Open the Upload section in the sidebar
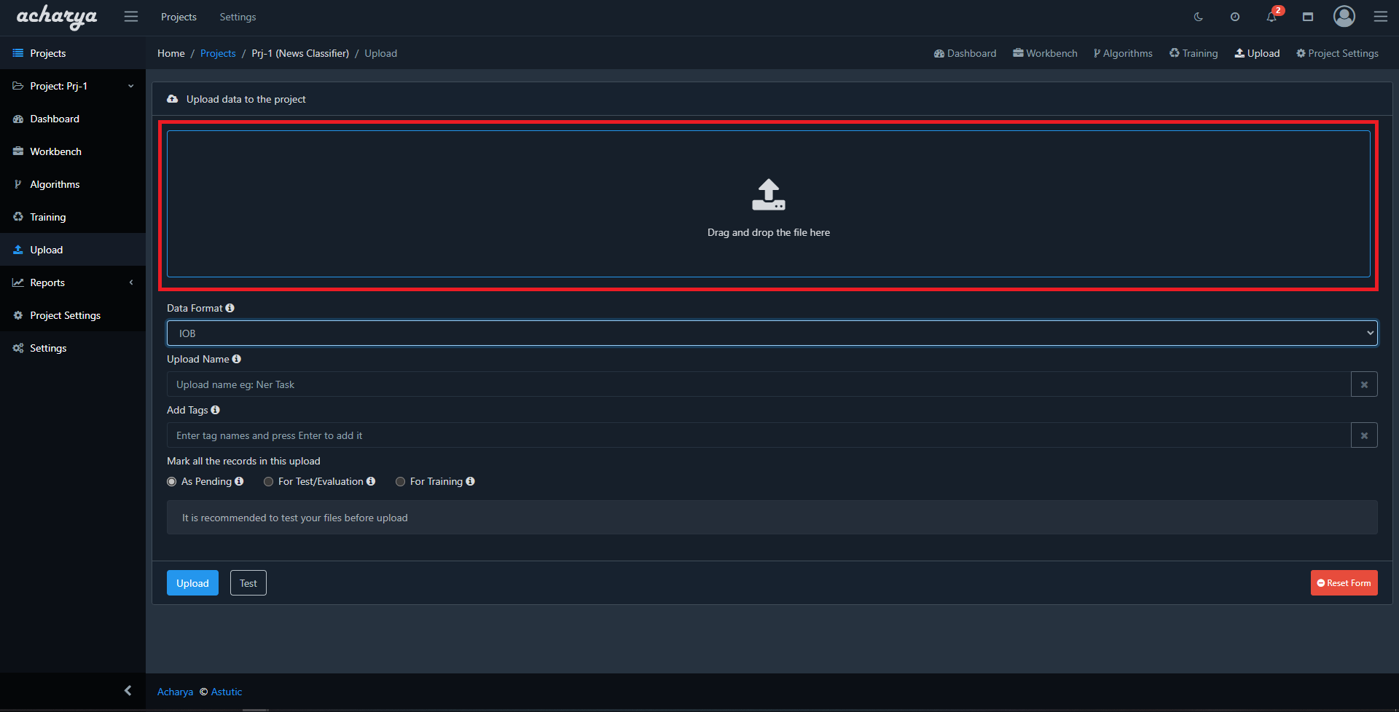 [45, 249]
